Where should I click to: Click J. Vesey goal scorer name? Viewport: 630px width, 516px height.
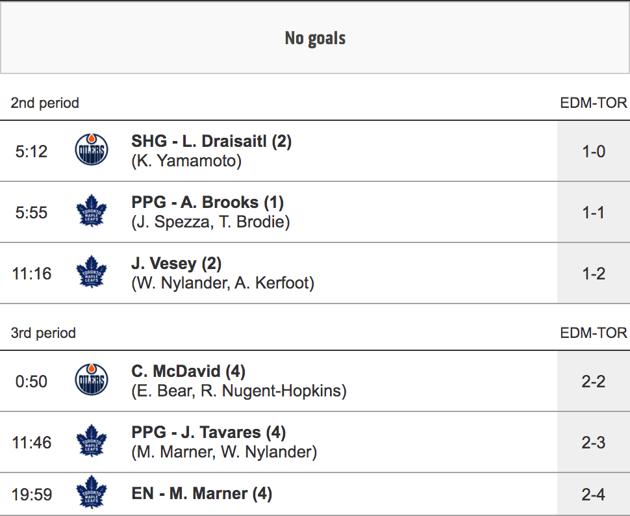click(x=176, y=263)
